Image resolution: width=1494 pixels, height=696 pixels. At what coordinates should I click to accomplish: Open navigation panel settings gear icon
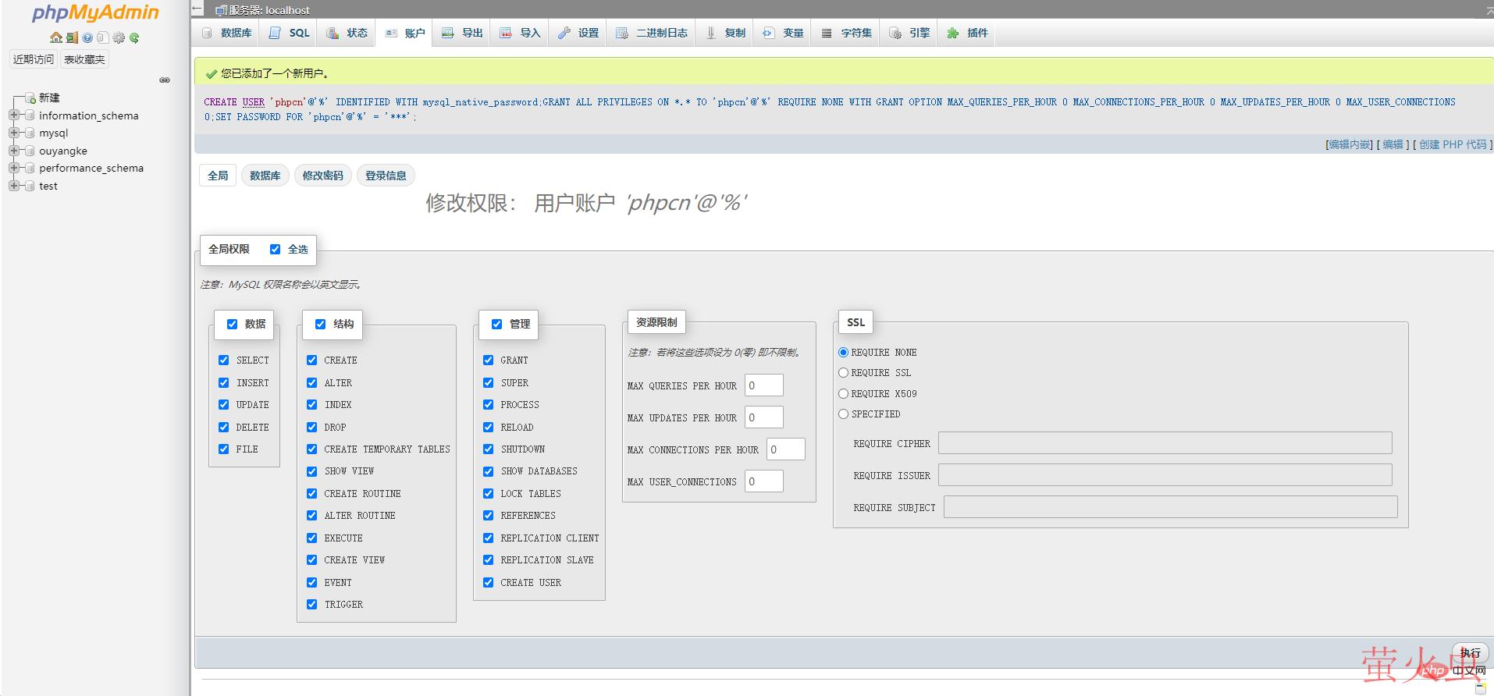[x=119, y=37]
